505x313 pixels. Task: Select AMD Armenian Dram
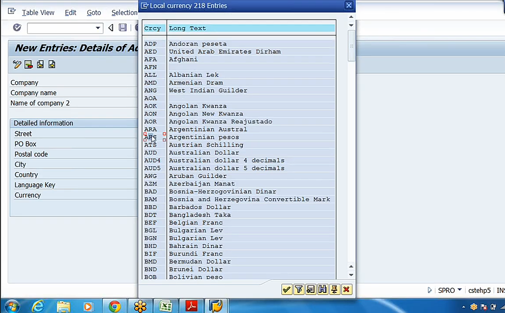[239, 83]
